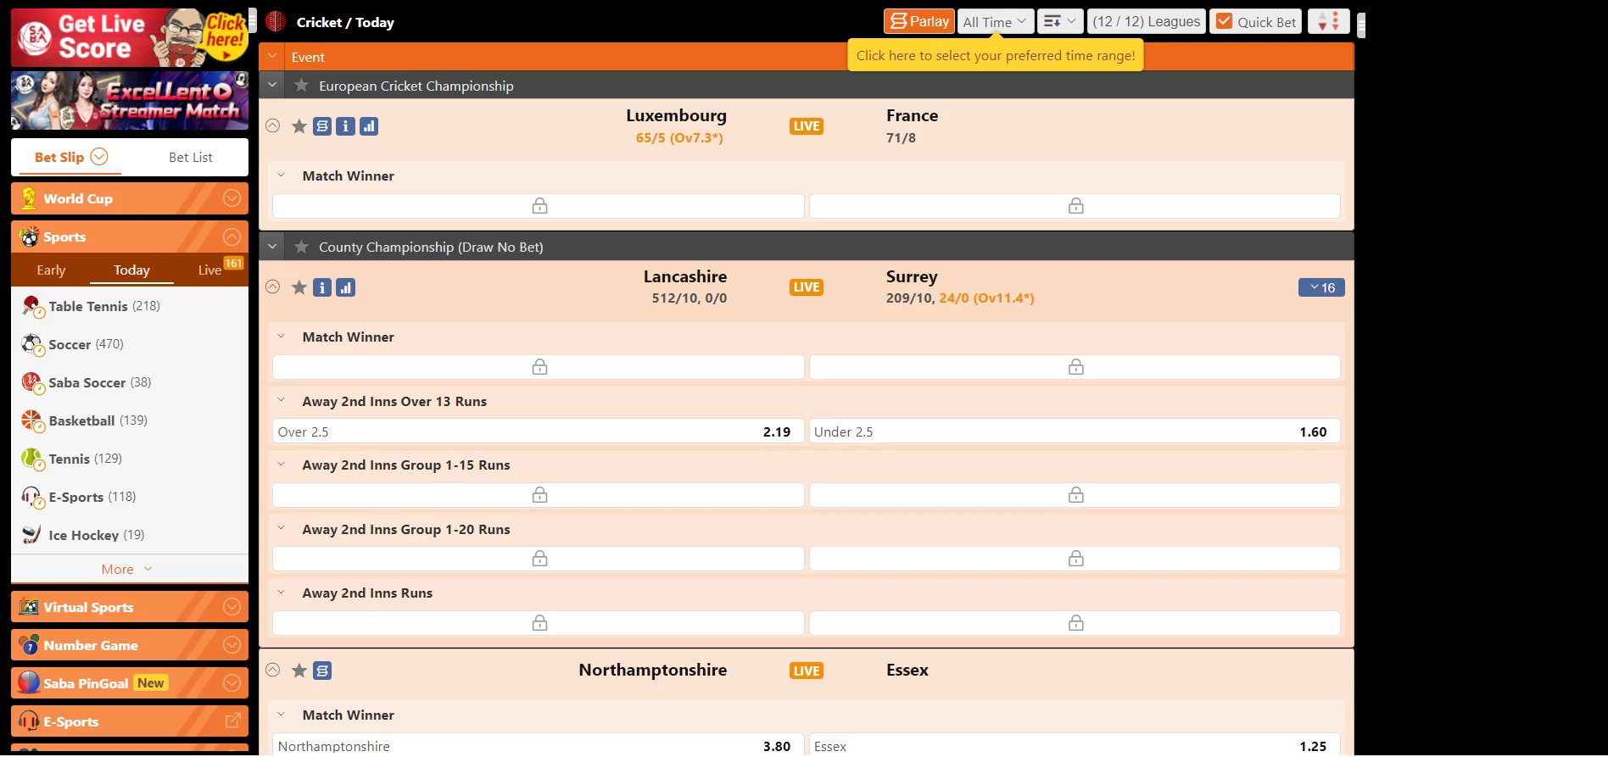The width and height of the screenshot is (1608, 757).
Task: Click the Excellent Streamer Match banner
Action: coord(130,100)
